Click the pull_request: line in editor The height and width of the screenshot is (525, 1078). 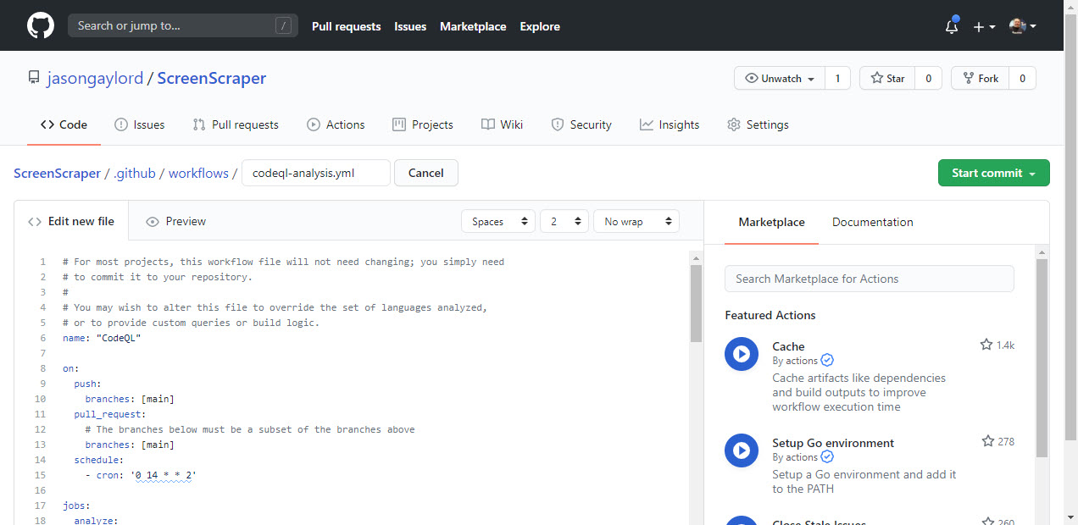[x=110, y=414]
